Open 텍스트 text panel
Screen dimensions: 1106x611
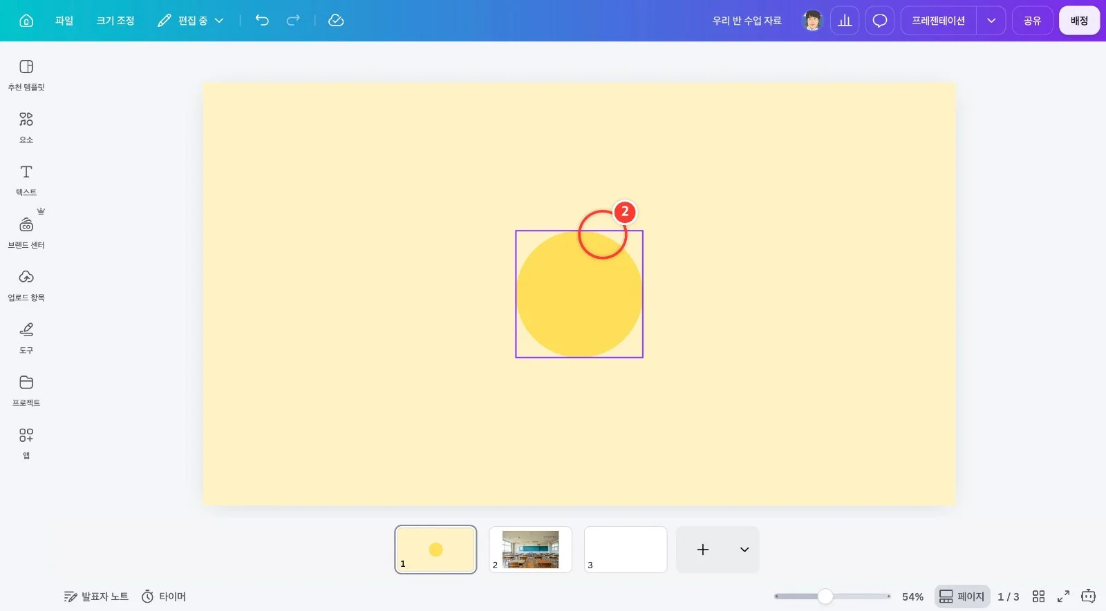pos(26,180)
